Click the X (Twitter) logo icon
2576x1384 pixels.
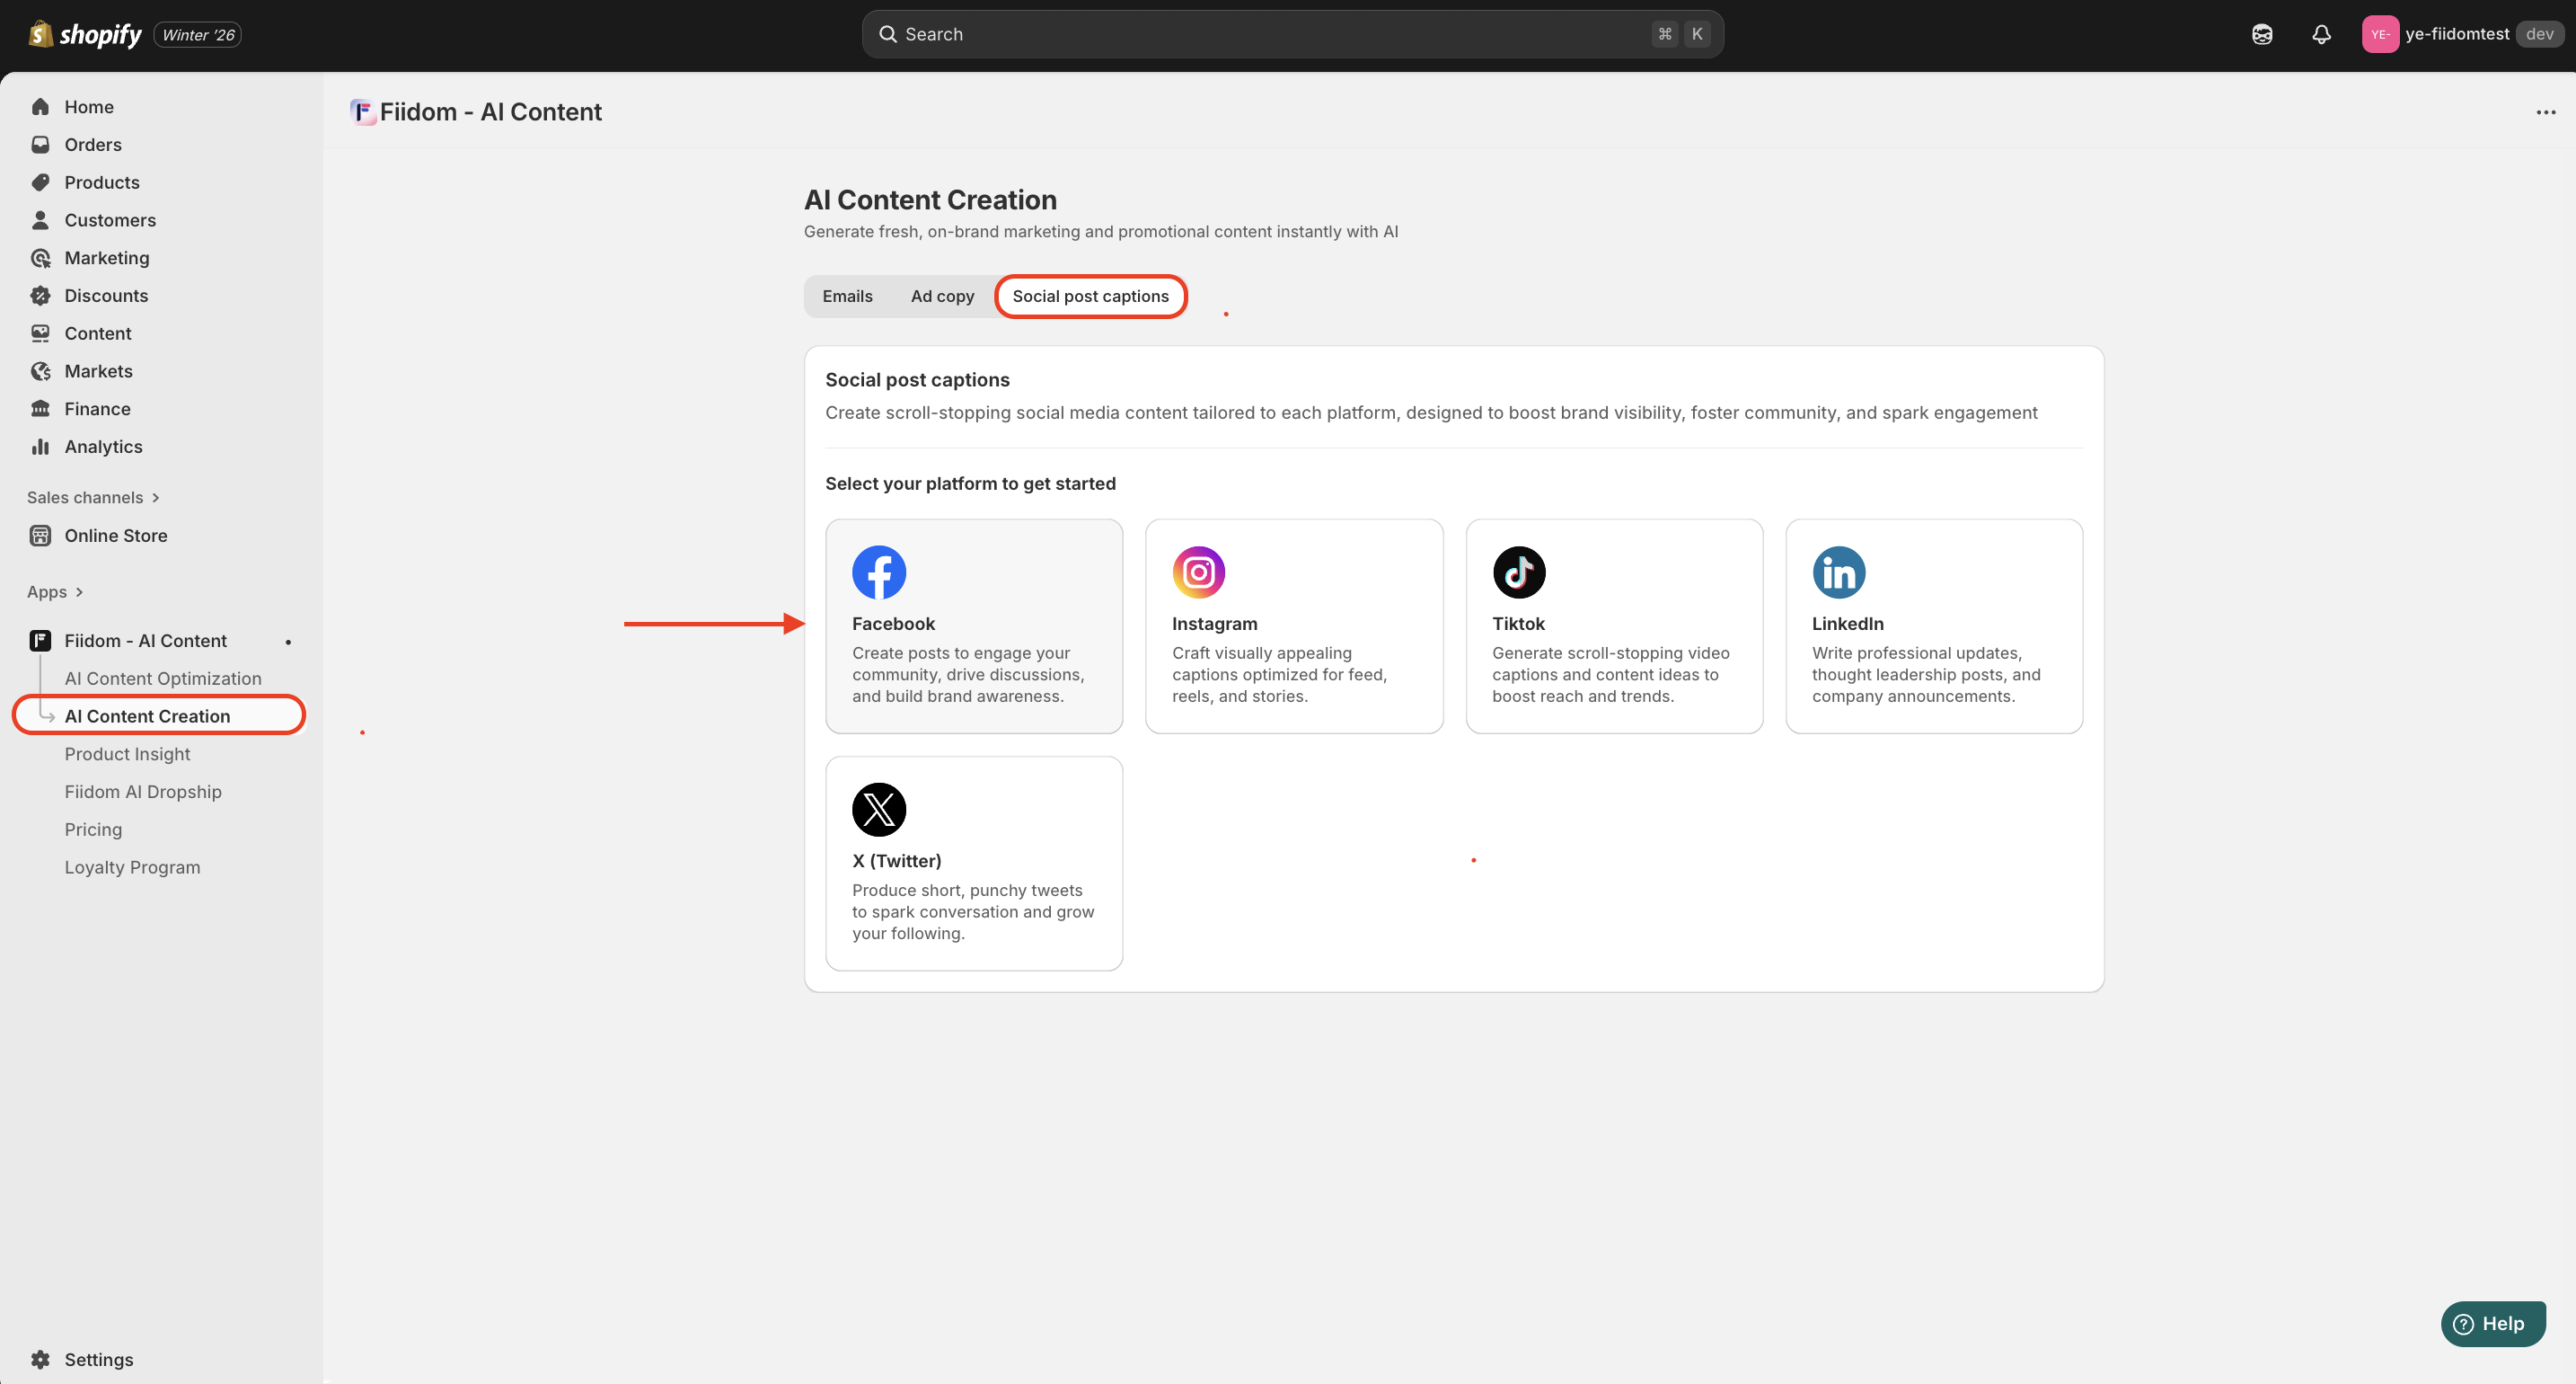(x=878, y=810)
